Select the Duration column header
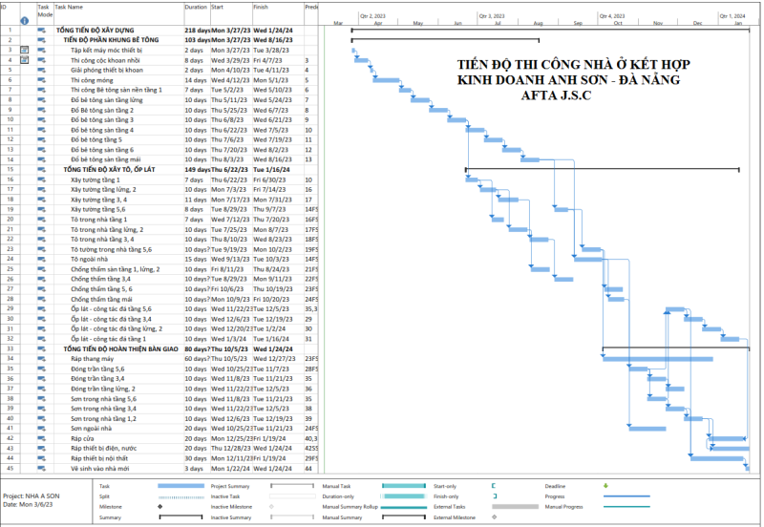764x527 pixels. 196,7
